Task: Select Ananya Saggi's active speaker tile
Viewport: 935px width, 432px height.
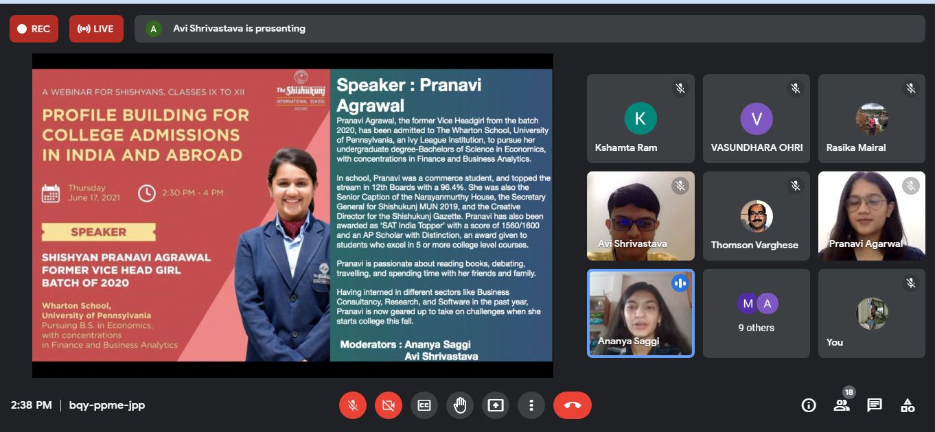Action: coord(640,313)
